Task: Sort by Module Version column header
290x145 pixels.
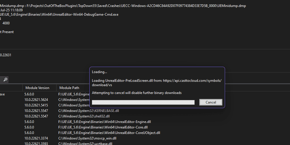Action: click(37, 88)
